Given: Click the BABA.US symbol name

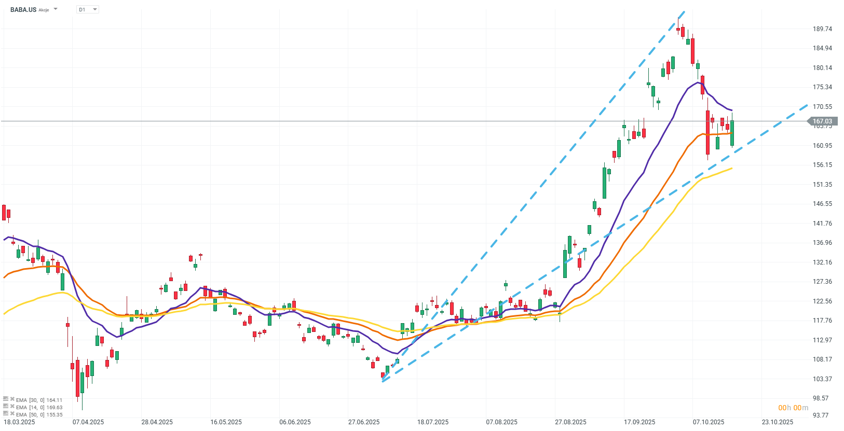Looking at the screenshot, I should [23, 9].
